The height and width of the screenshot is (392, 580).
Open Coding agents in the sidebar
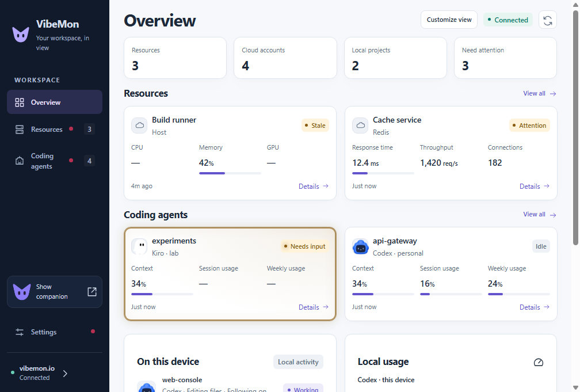click(55, 161)
